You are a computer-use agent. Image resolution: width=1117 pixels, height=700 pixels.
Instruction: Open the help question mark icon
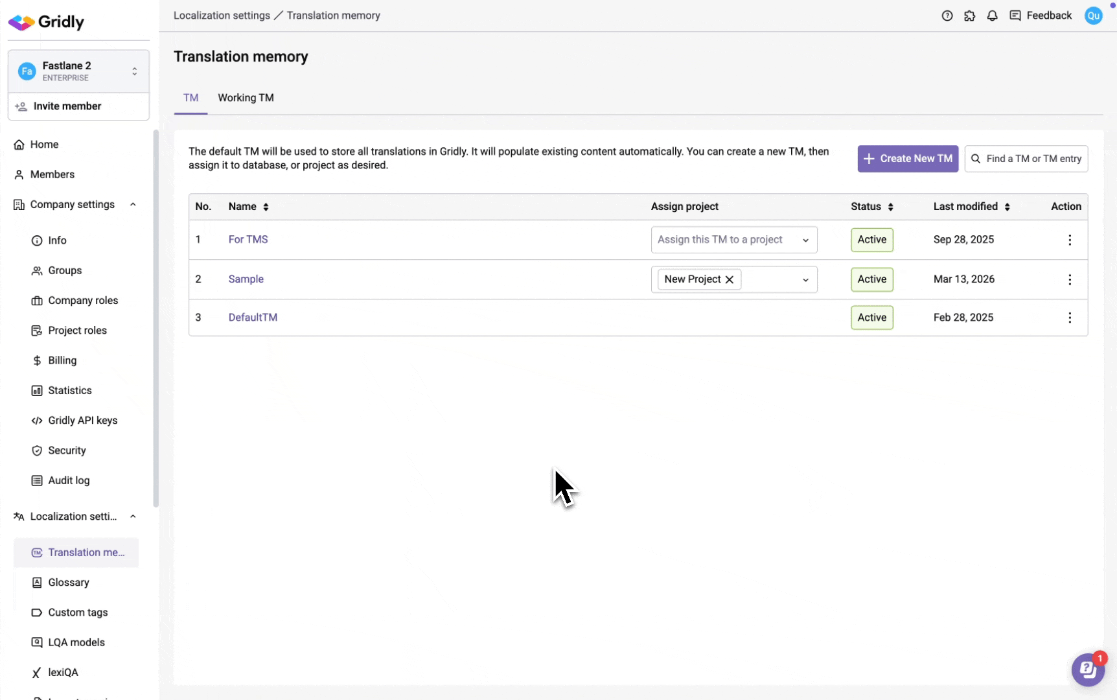(x=947, y=16)
